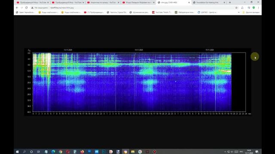The height and width of the screenshot is (154, 275).
Task: Switch to the Foundation for Healing Arts tab
Action: 209,3
